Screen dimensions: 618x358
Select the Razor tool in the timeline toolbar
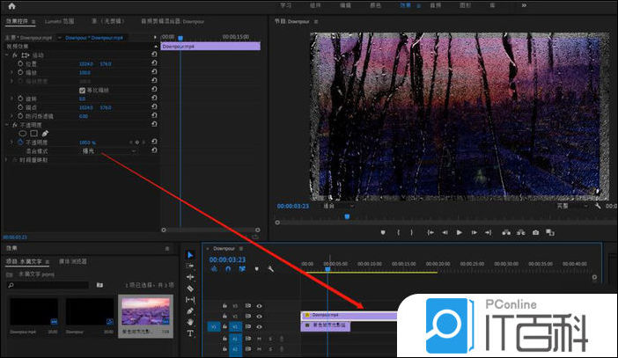190,289
